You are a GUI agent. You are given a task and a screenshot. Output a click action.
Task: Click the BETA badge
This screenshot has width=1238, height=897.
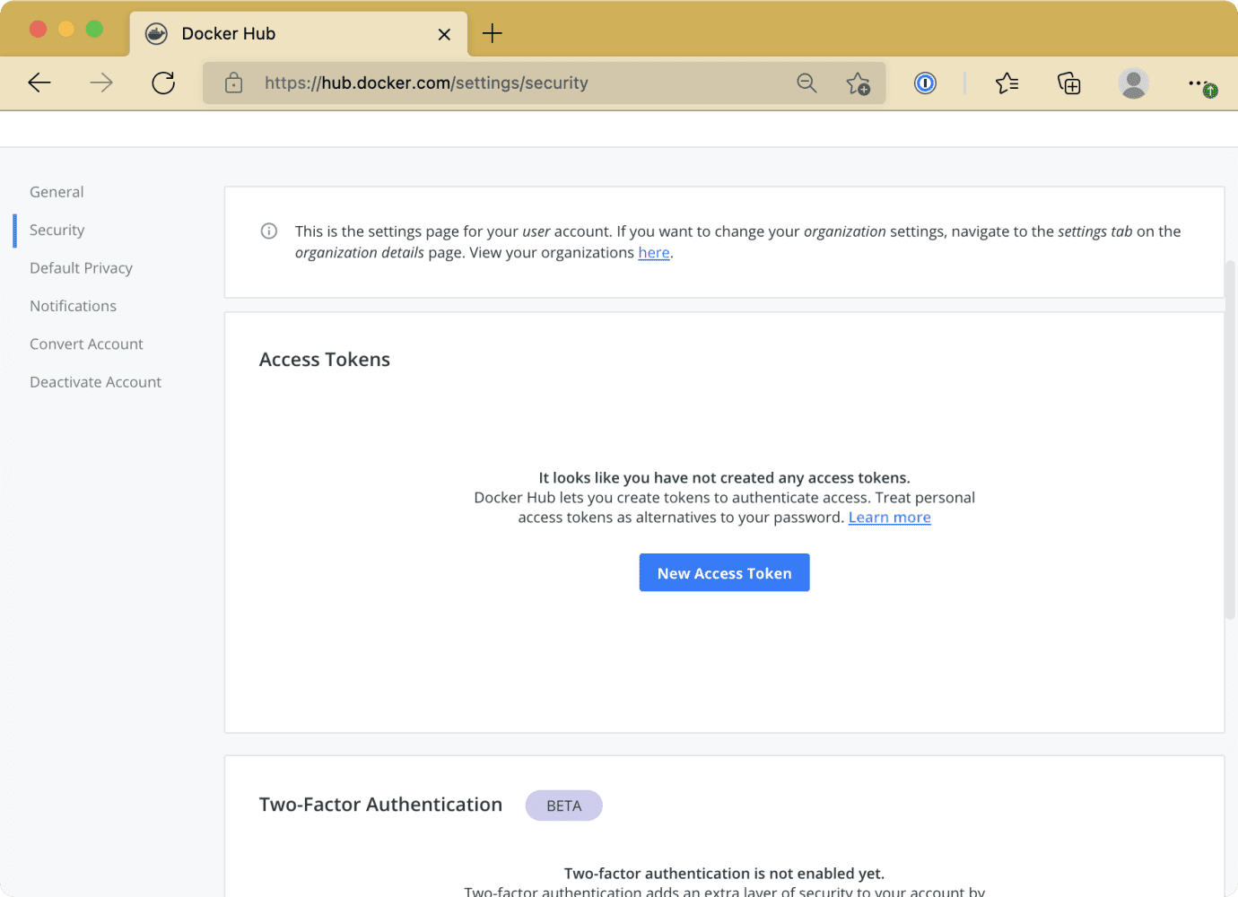(x=563, y=806)
